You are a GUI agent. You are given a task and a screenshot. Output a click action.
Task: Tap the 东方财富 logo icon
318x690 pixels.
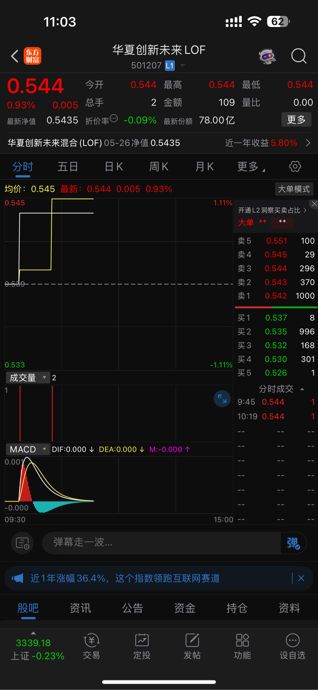pos(32,56)
